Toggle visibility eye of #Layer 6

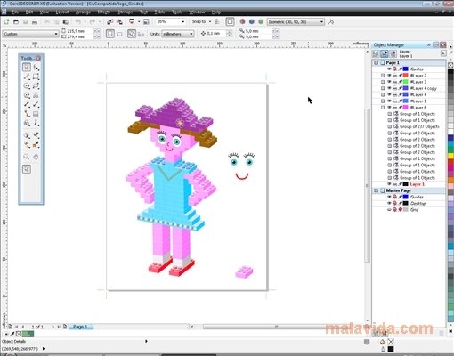click(x=389, y=108)
